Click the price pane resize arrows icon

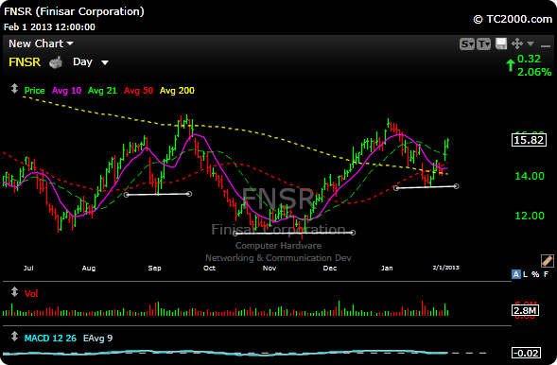[14, 88]
